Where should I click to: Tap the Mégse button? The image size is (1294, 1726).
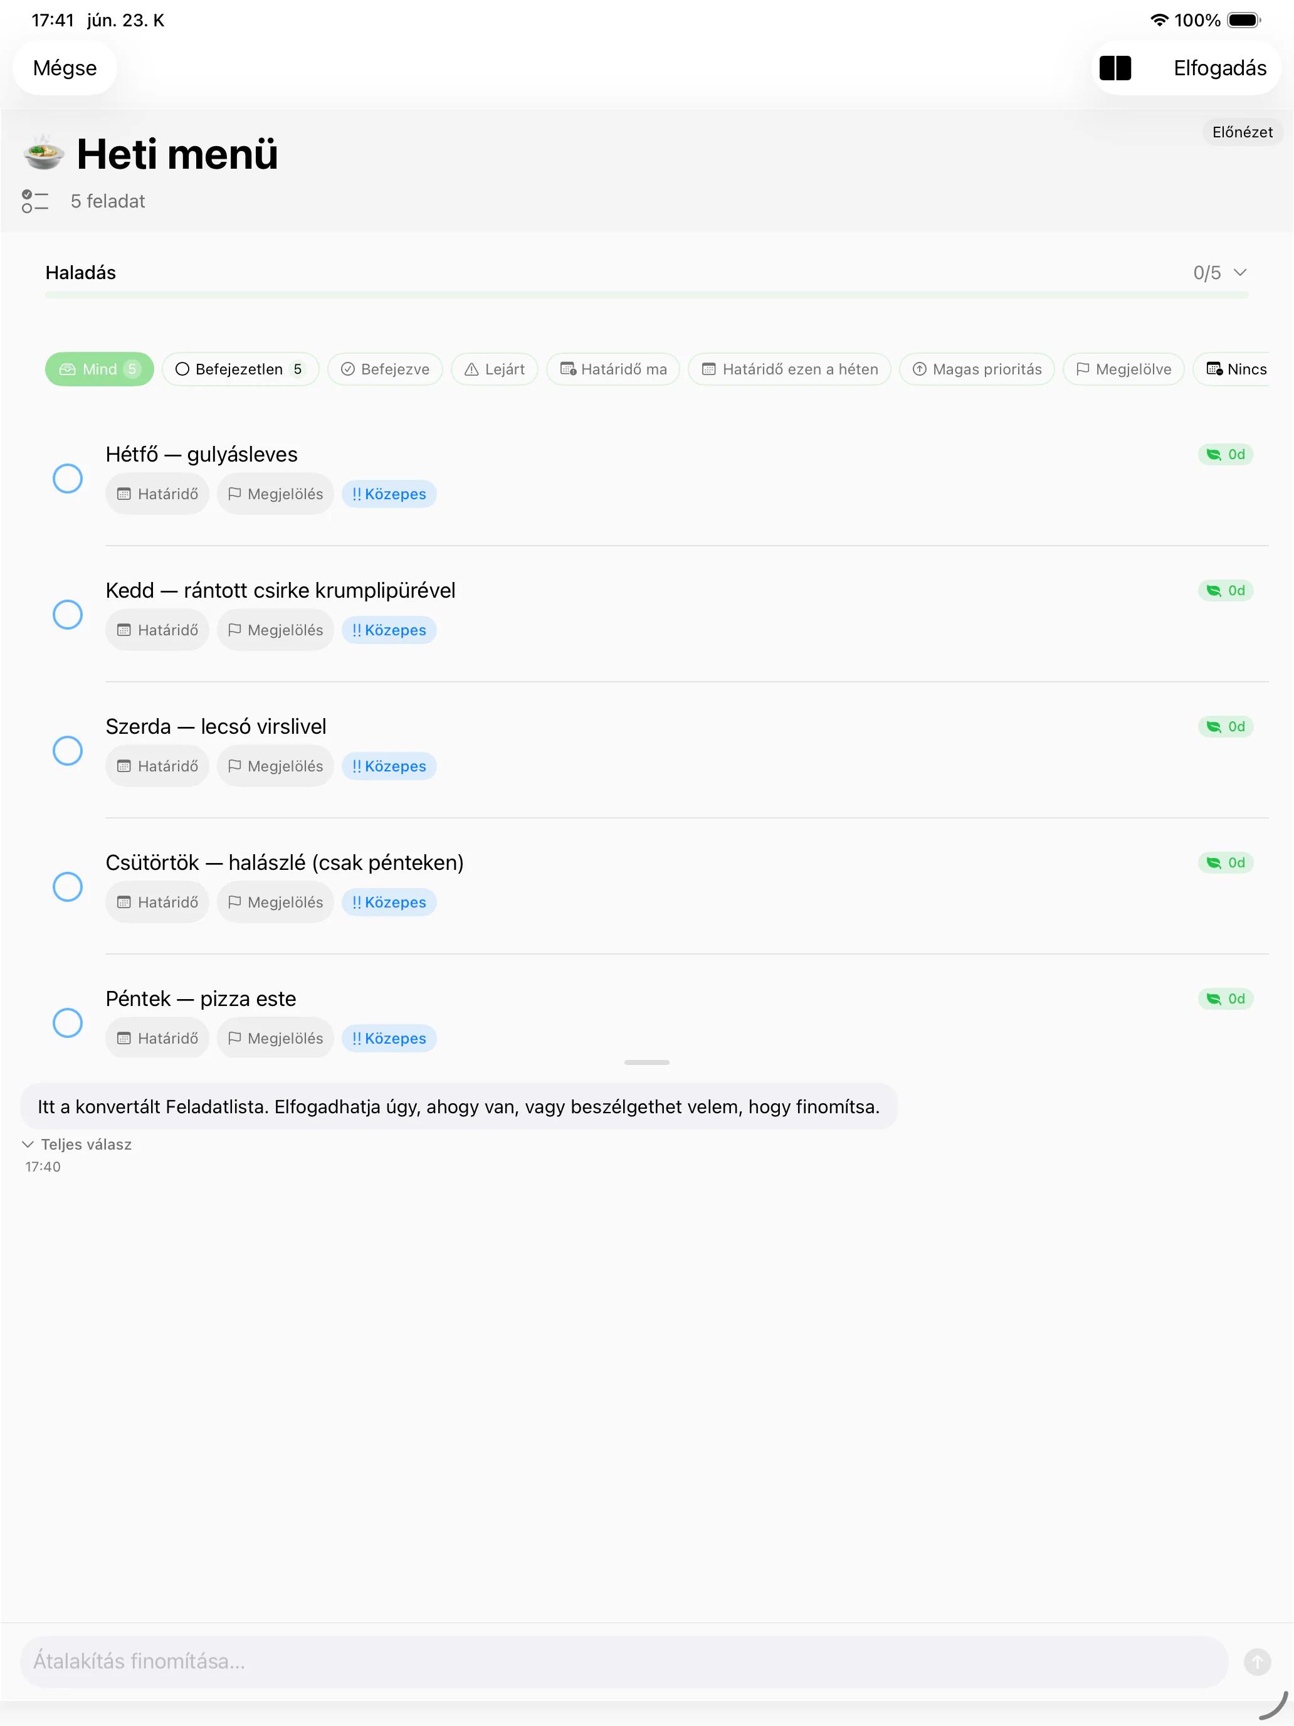[65, 68]
